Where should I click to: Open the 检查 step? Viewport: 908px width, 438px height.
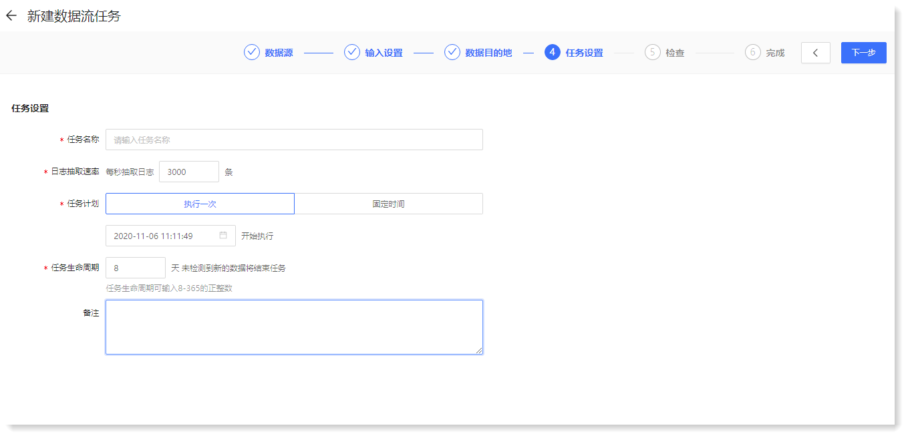click(675, 53)
